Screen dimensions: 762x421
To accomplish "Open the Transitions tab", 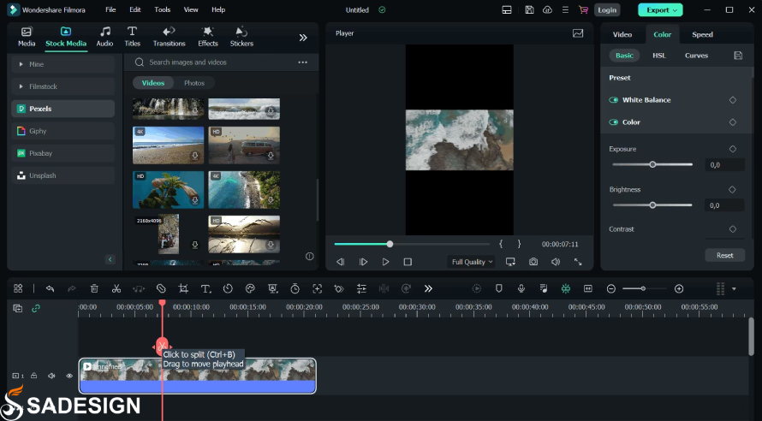I will point(170,37).
